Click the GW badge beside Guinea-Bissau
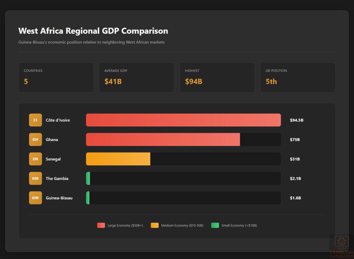This screenshot has width=354, height=259. (x=35, y=198)
